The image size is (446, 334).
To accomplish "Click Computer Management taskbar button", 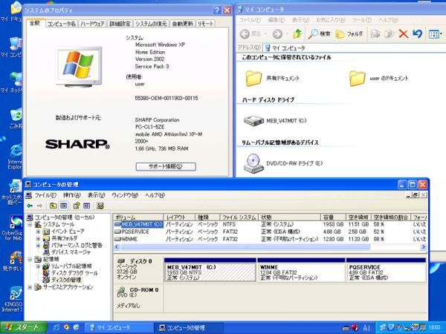I will coord(189,327).
